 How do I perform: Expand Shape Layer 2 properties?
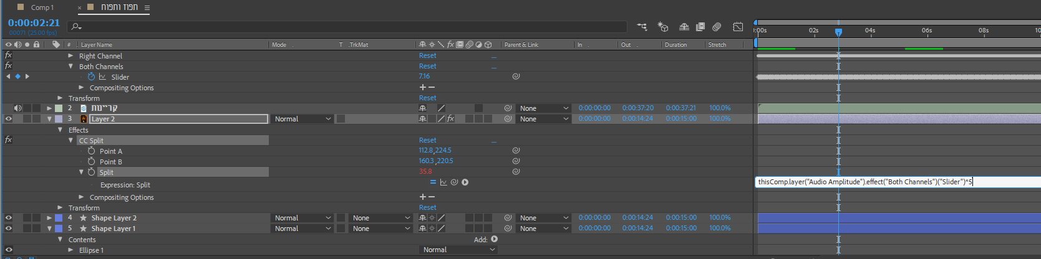pyautogui.click(x=49, y=218)
